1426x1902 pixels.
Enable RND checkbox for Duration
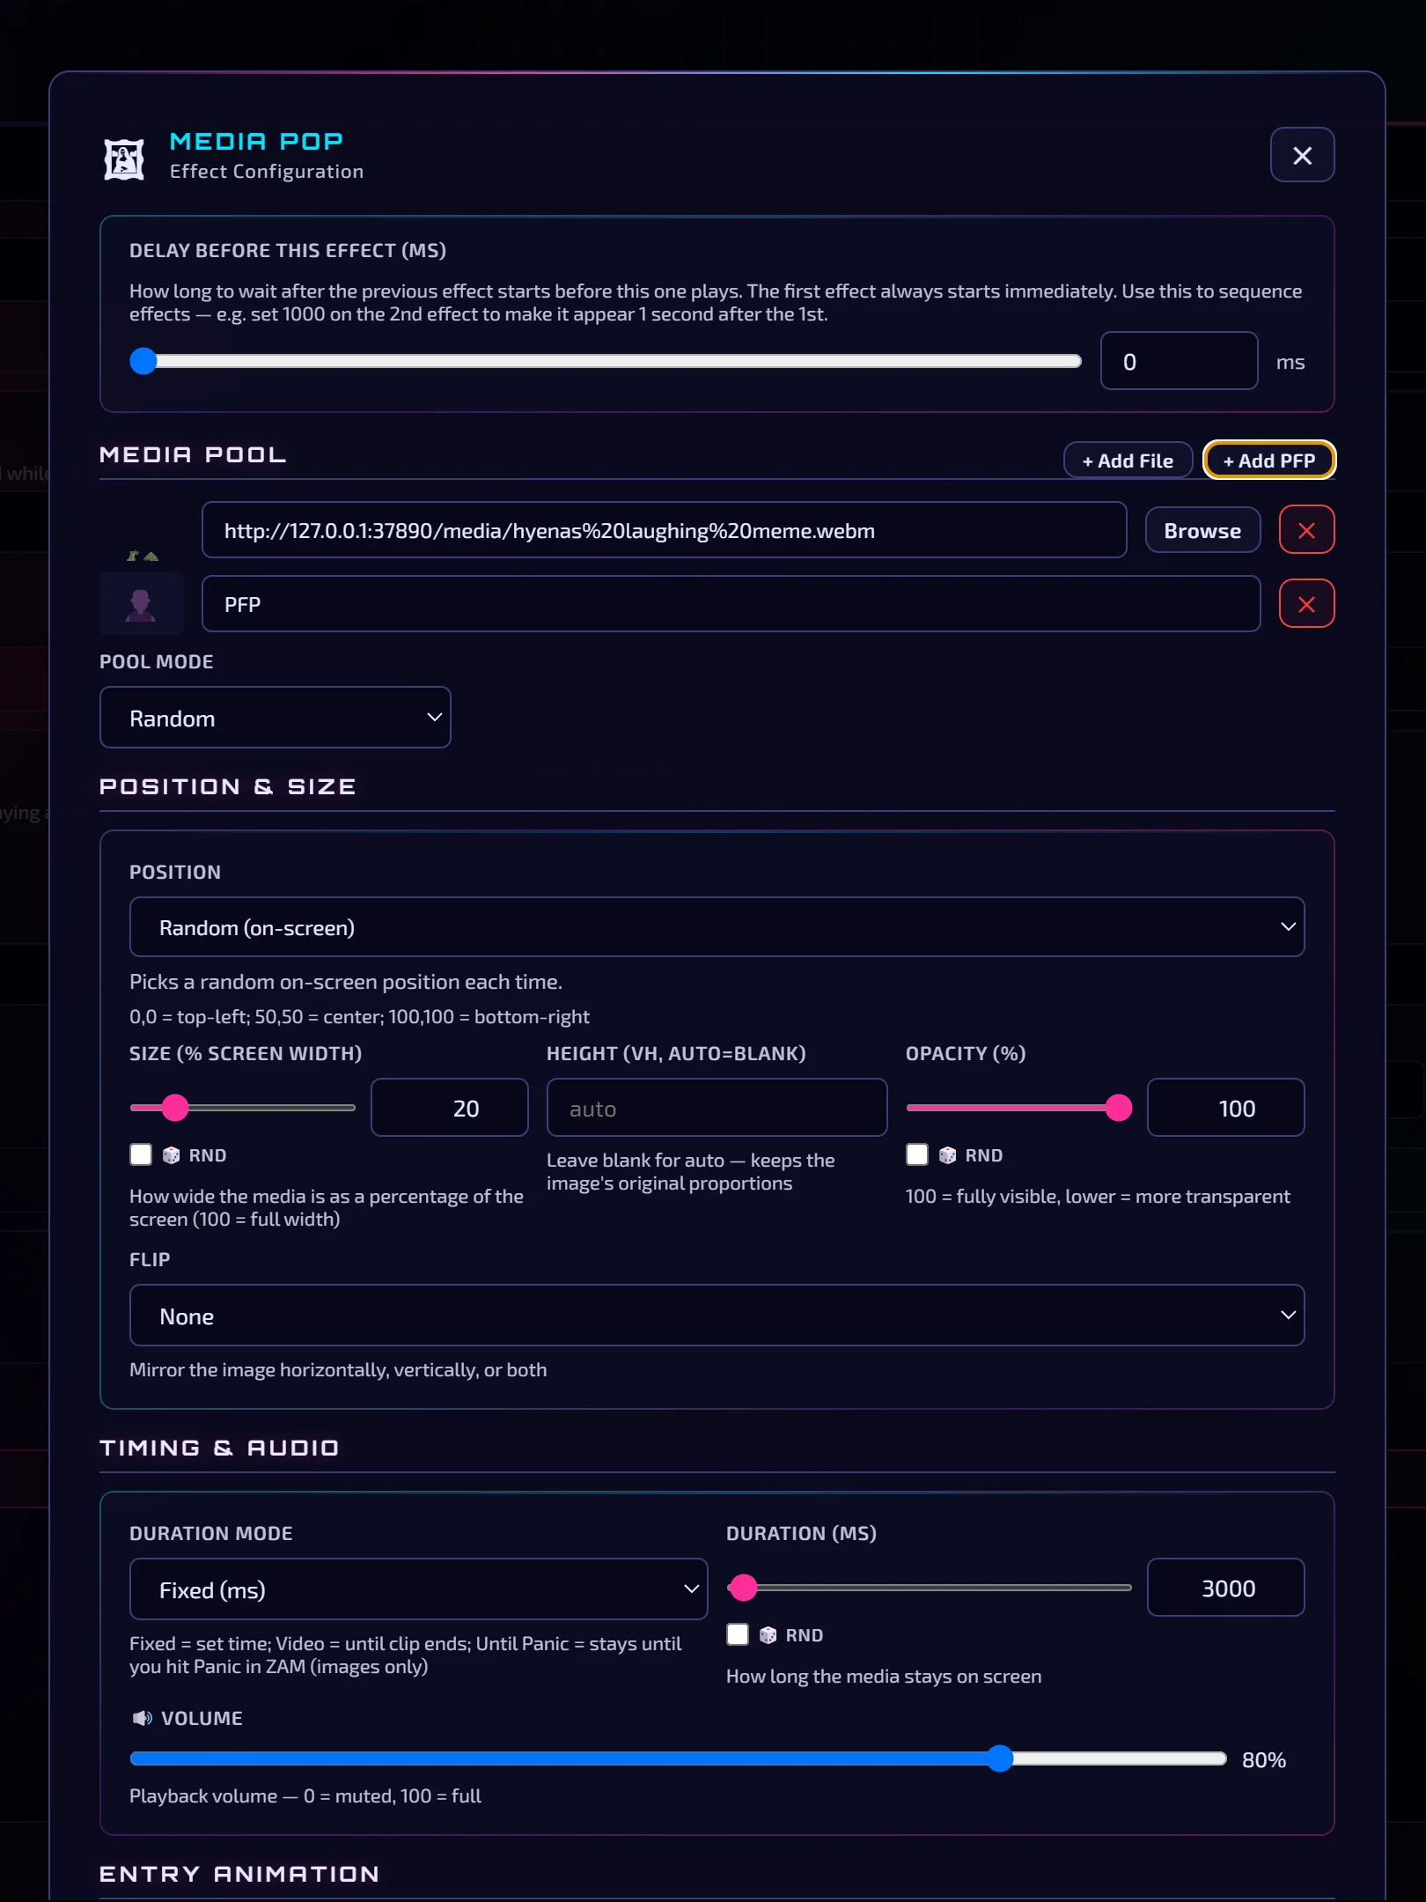point(738,1634)
